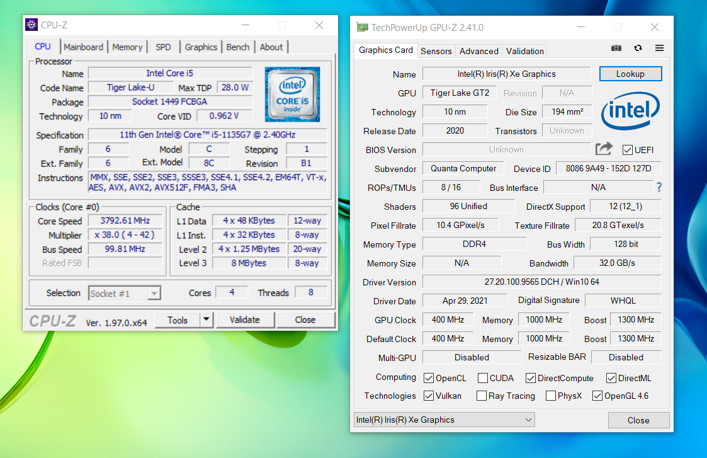The width and height of the screenshot is (707, 458).
Task: Click the GPU-Z screenshot camera icon
Action: click(616, 49)
